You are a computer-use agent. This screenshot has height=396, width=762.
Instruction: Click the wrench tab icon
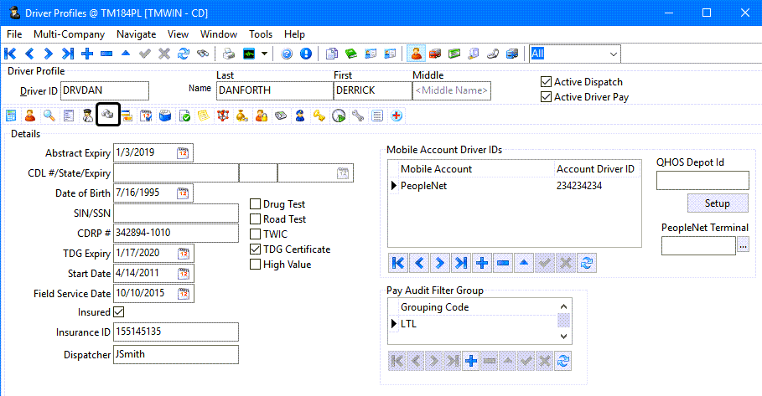(x=358, y=116)
